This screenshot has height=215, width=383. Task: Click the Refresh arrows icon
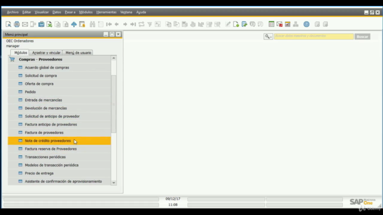coord(141,24)
